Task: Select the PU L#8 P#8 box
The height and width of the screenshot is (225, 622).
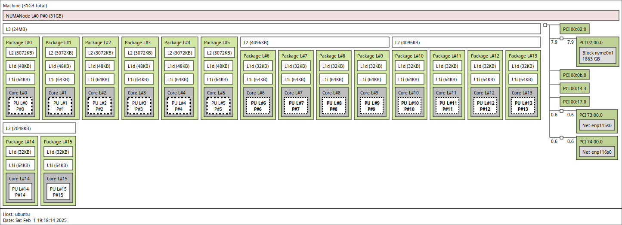Action: click(334, 106)
